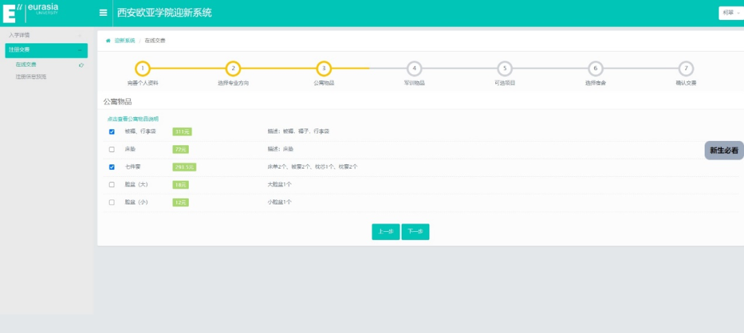This screenshot has height=333, width=744.
Task: Click step 1 circle 完善个人资料
Action: [x=142, y=68]
